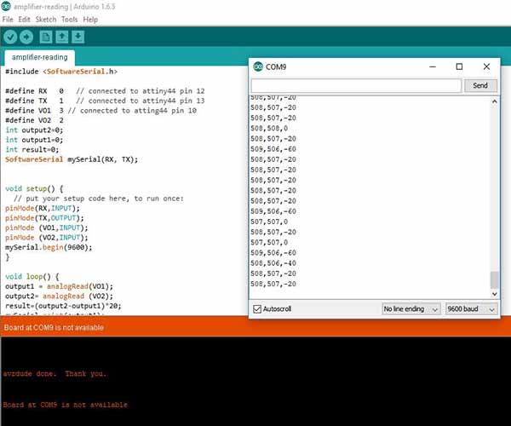Click console 'Board at COM9 is not available' line
The width and height of the screenshot is (511, 426).
point(65,406)
